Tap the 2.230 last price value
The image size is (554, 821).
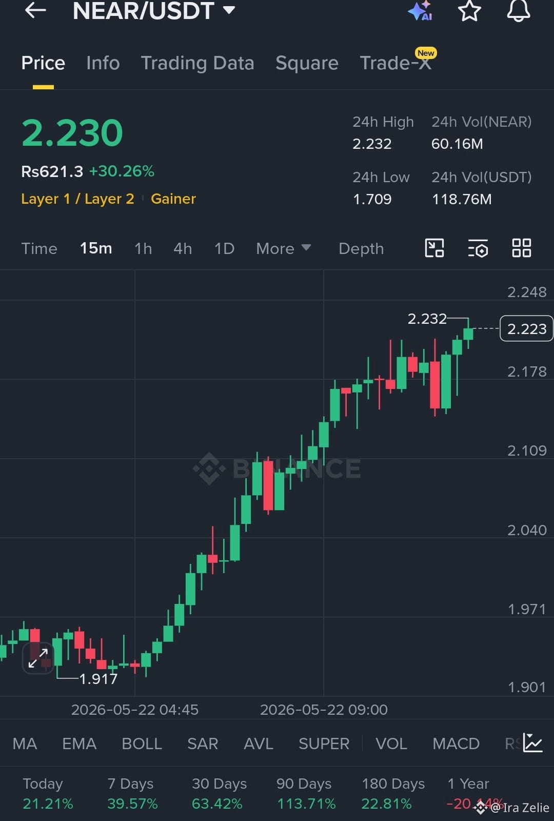pyautogui.click(x=72, y=133)
